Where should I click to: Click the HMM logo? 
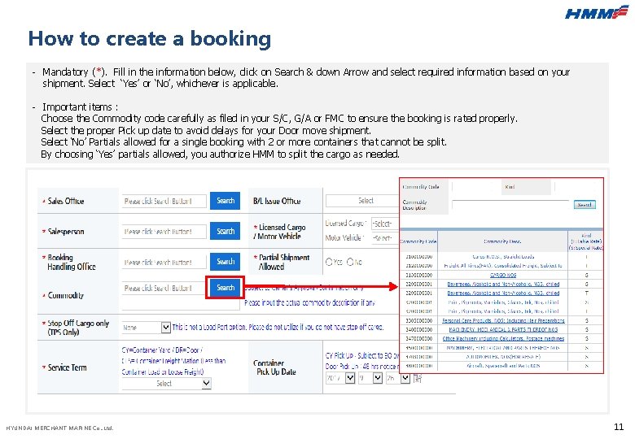(x=596, y=12)
